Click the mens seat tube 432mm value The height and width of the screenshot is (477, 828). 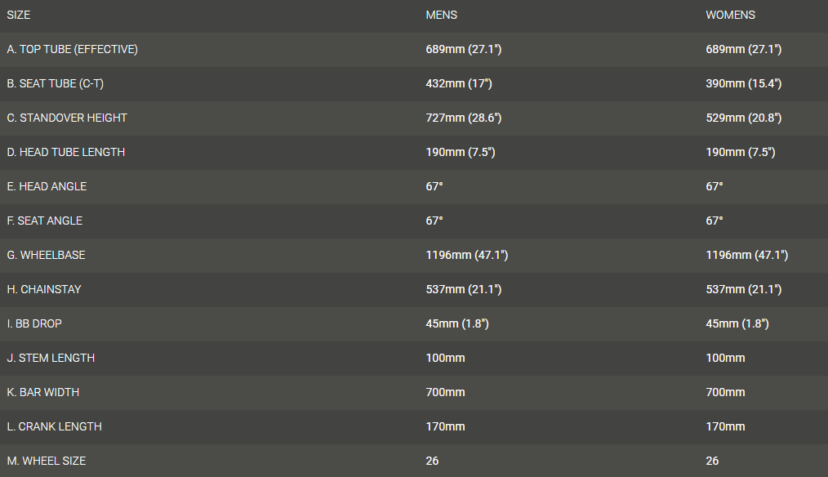(458, 83)
